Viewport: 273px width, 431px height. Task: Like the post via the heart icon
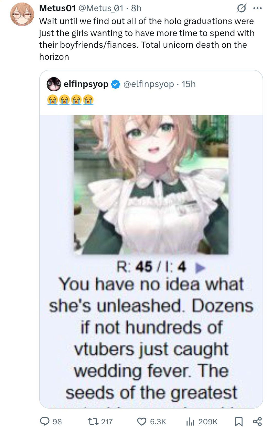pos(142,421)
